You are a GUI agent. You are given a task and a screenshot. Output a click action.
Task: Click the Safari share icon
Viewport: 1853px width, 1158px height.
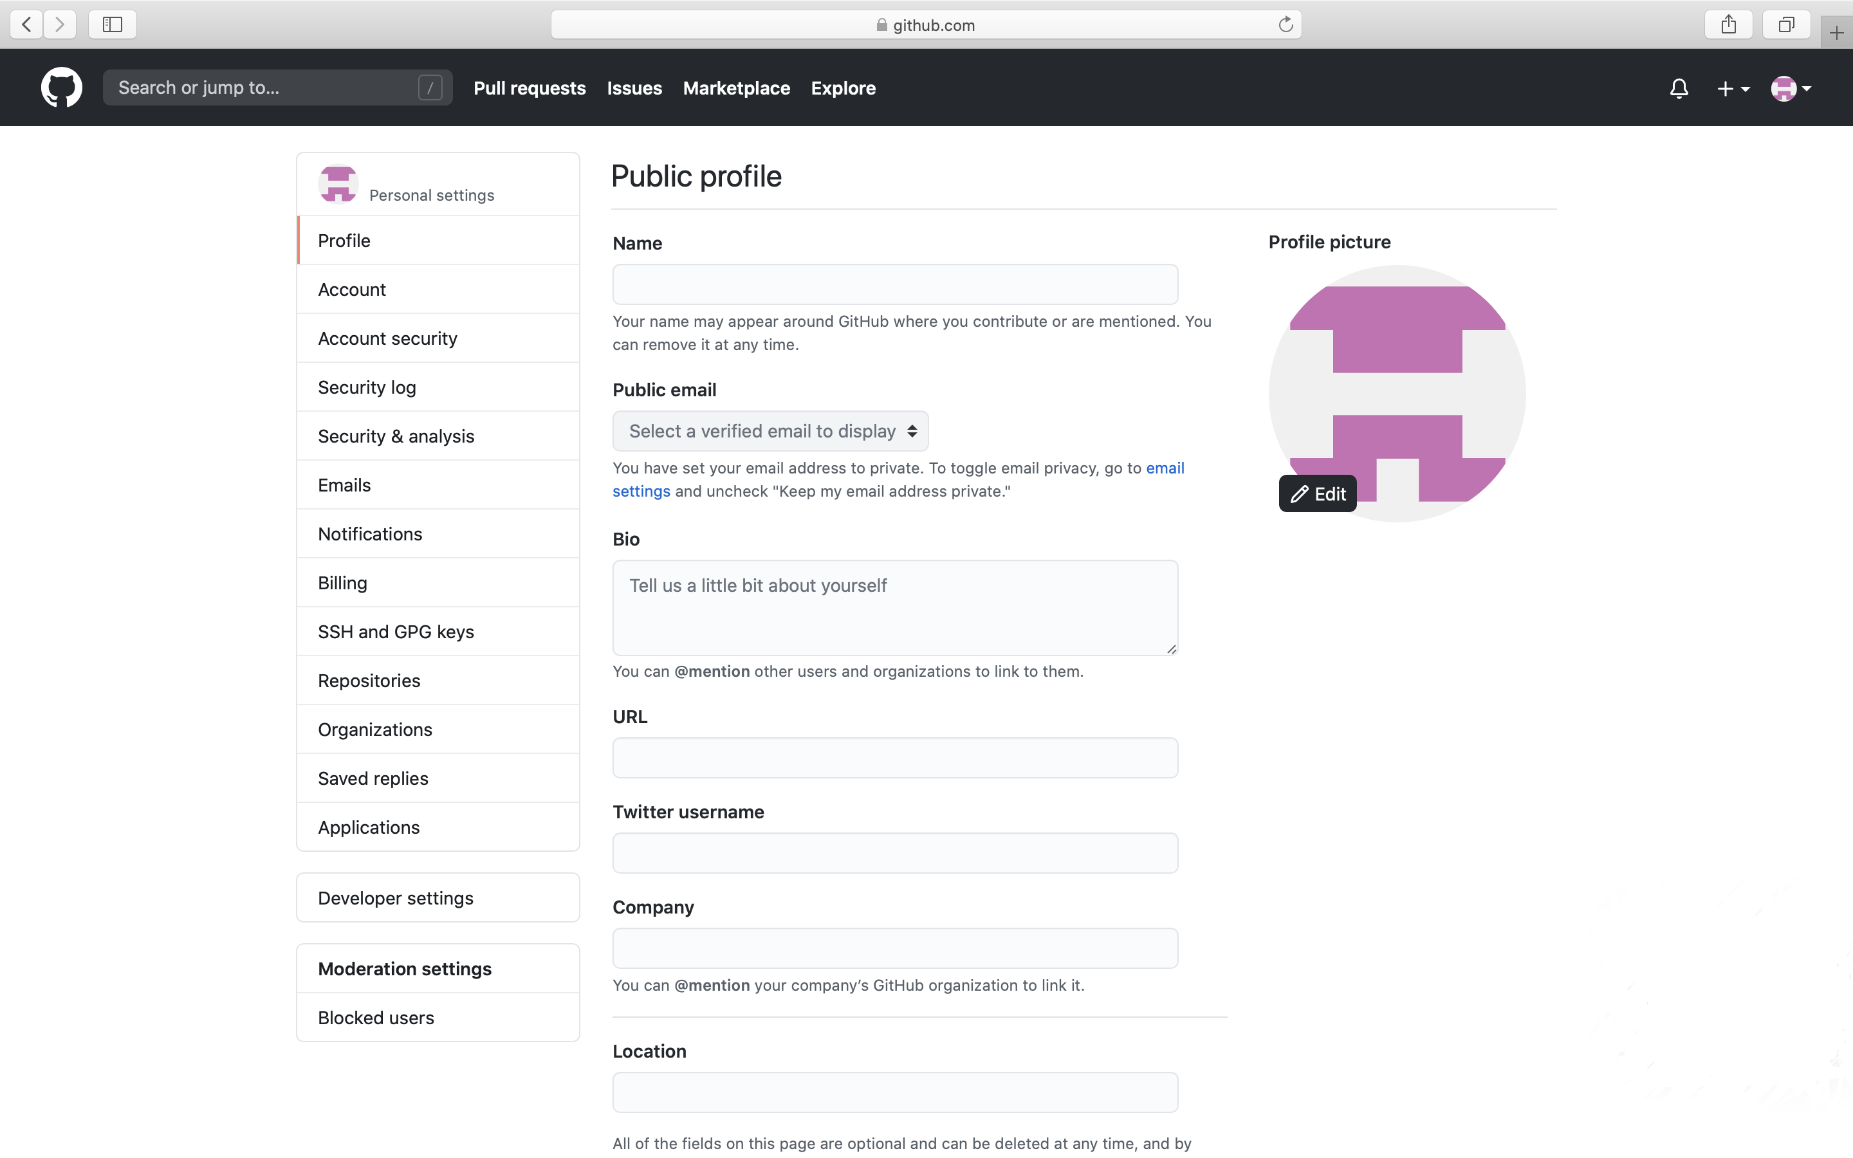click(x=1728, y=24)
